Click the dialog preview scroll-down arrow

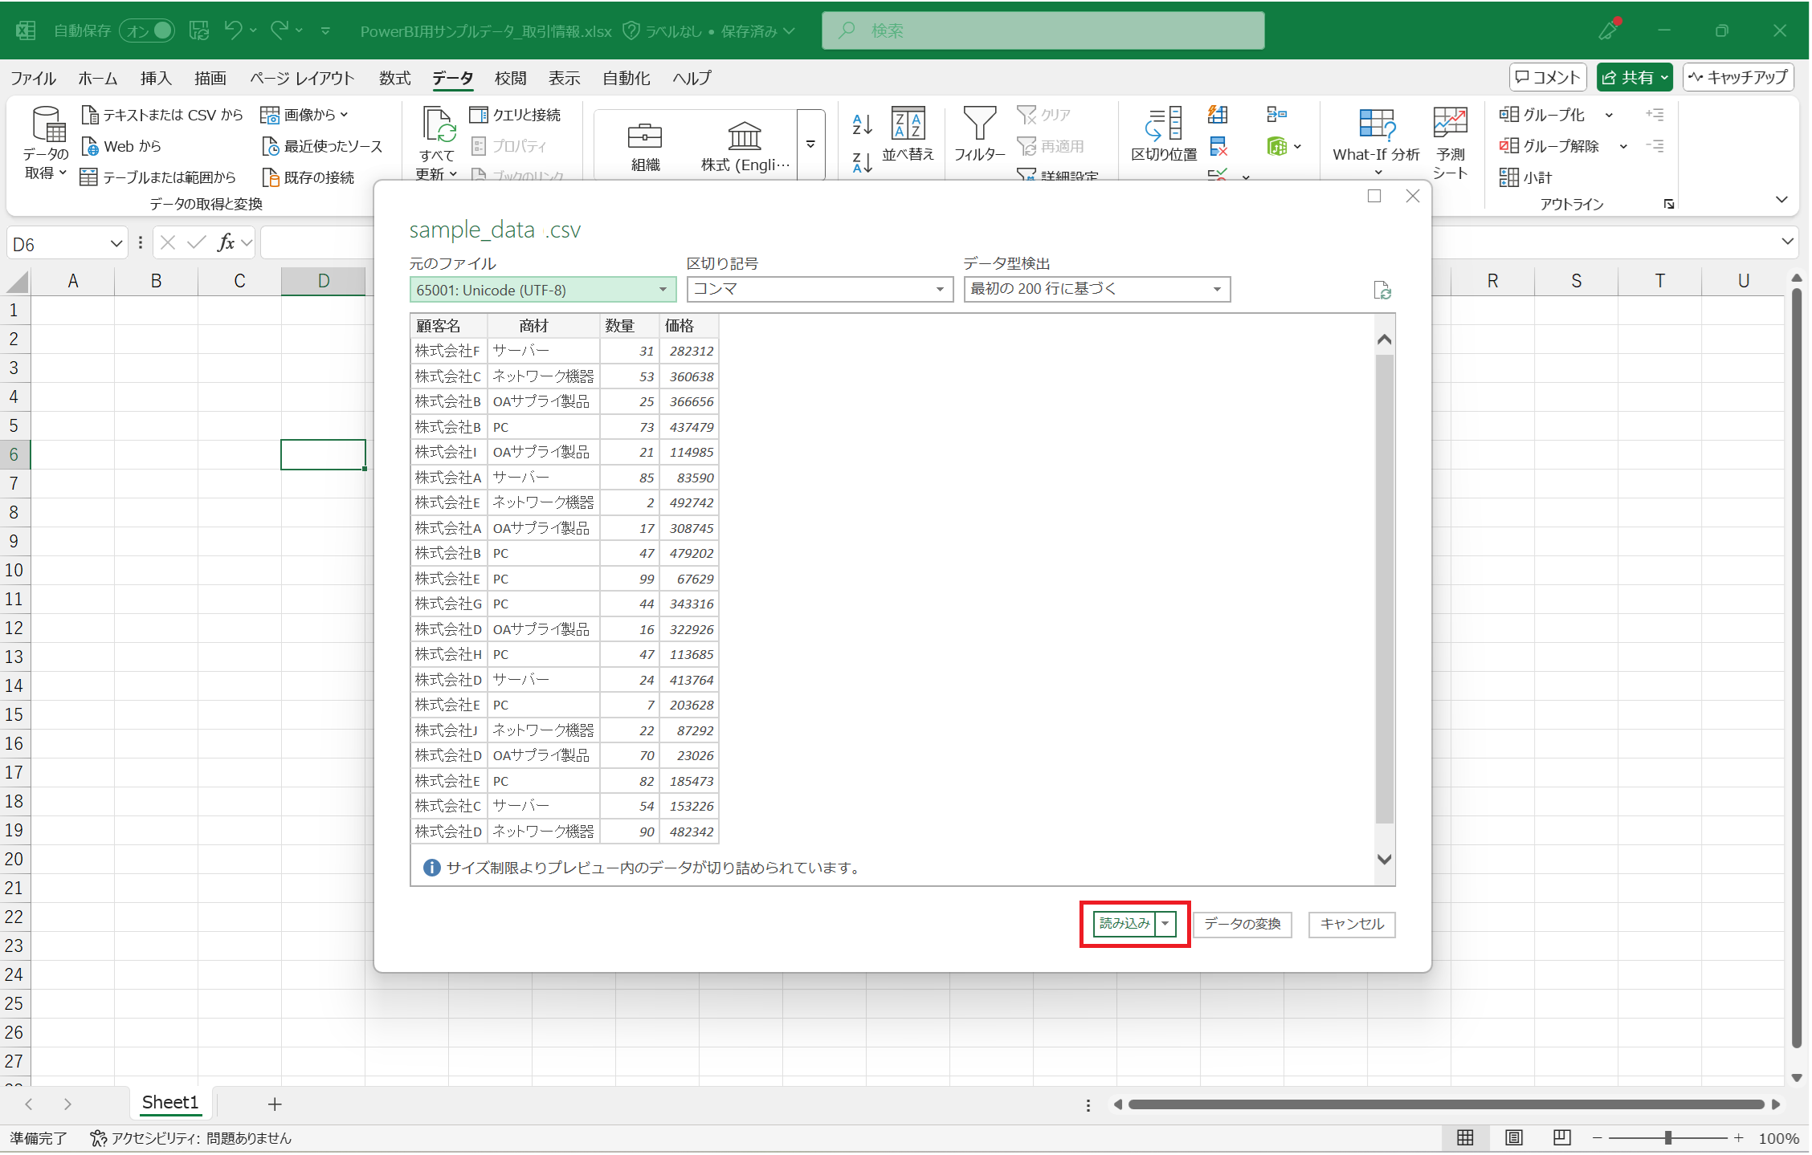(1384, 859)
